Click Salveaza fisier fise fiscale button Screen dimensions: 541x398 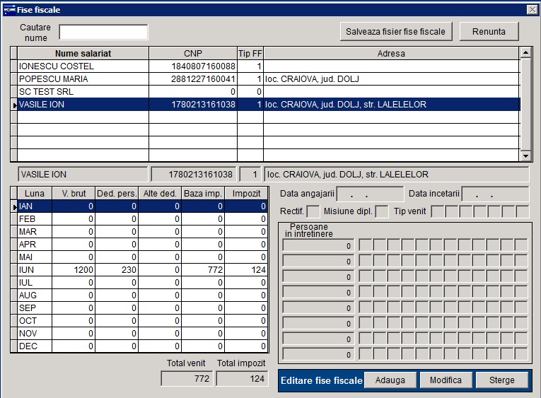pos(396,32)
